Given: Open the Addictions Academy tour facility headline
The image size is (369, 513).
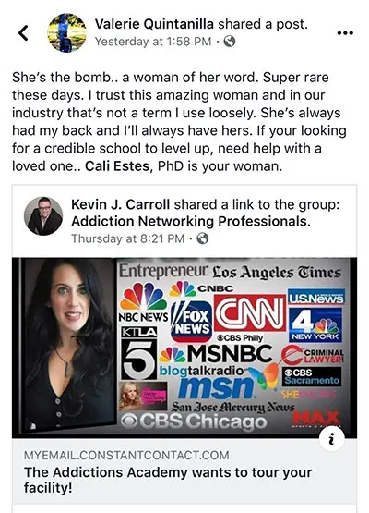Looking at the screenshot, I should coord(168,480).
